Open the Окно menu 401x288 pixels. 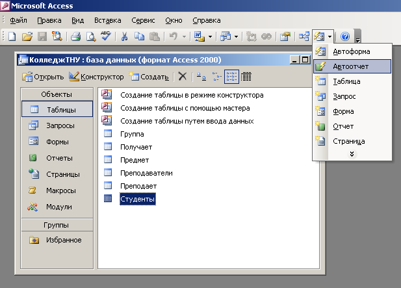tap(174, 20)
